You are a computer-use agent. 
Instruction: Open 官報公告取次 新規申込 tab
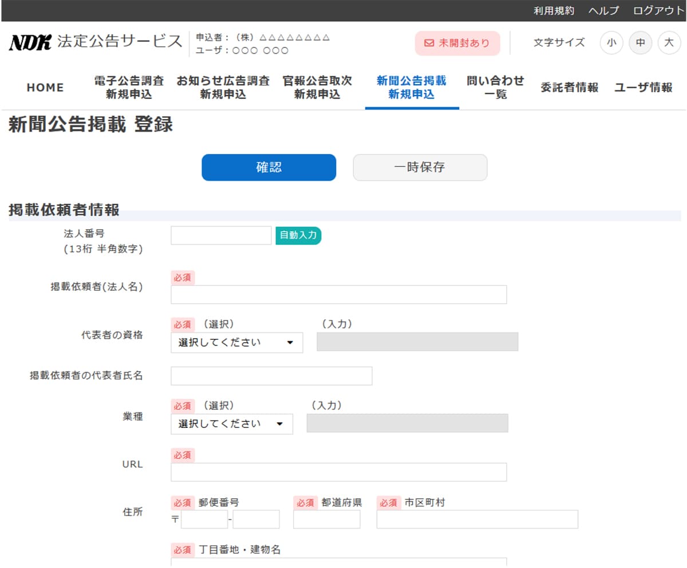(x=317, y=88)
